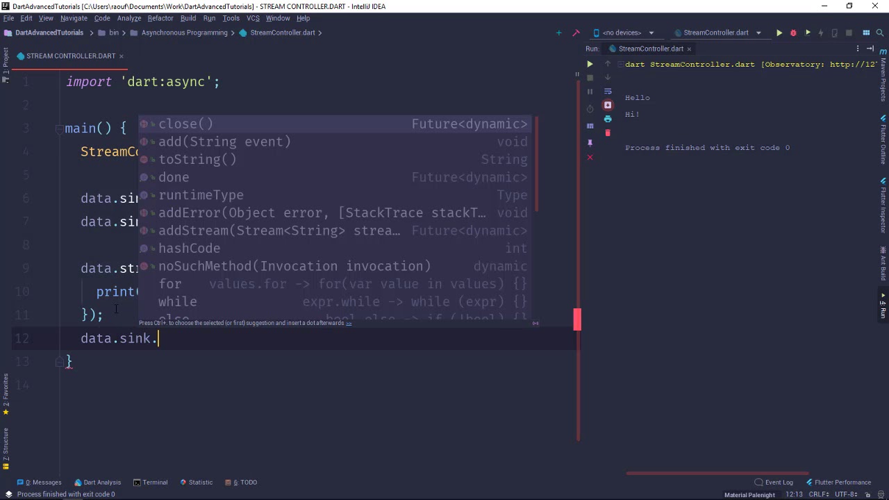Open file encoding UTF-8 selector
The height and width of the screenshot is (500, 889).
pos(846,494)
